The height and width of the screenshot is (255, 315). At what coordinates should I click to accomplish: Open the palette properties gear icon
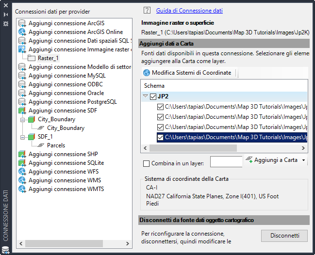coord(5,23)
